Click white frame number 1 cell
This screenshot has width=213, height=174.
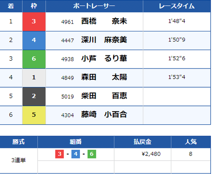click(x=34, y=77)
